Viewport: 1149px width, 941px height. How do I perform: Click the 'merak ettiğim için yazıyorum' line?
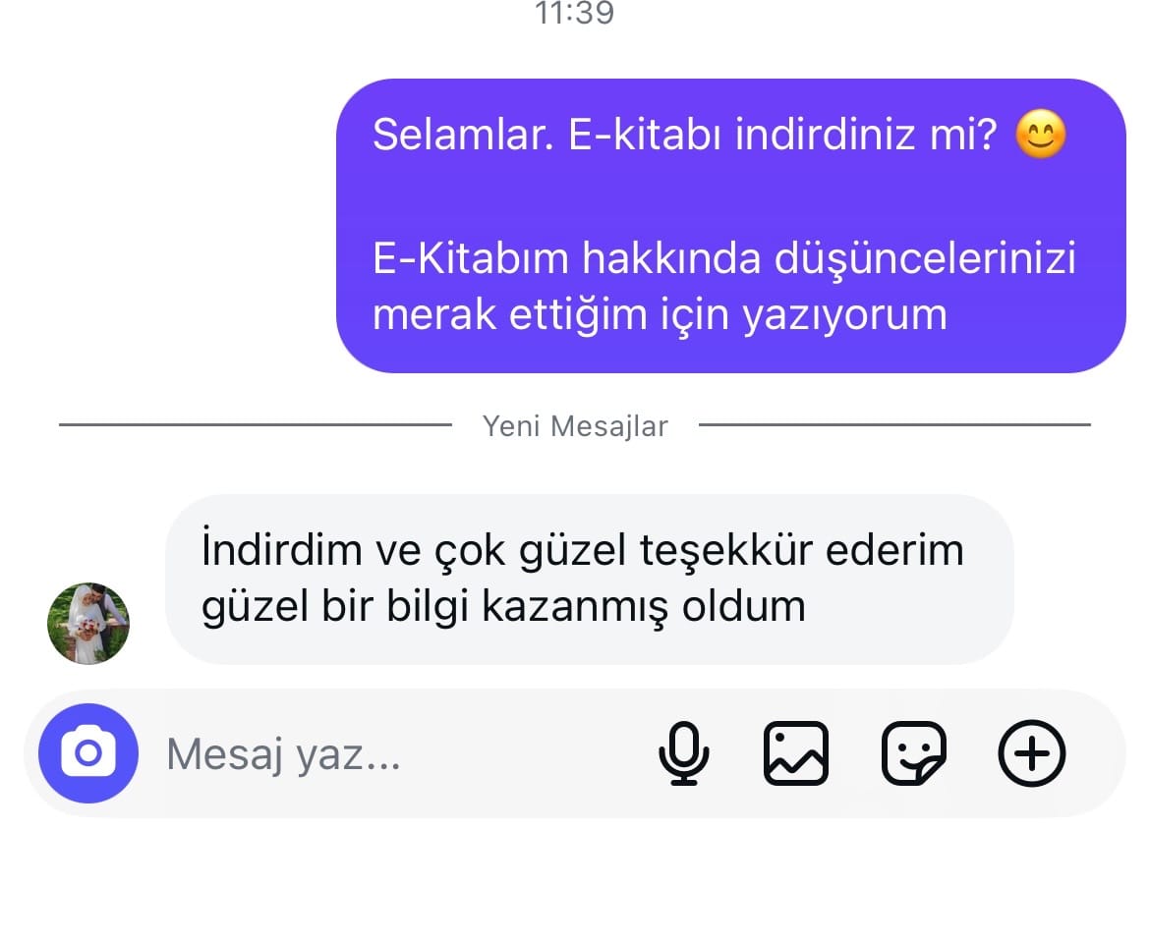pyautogui.click(x=660, y=315)
